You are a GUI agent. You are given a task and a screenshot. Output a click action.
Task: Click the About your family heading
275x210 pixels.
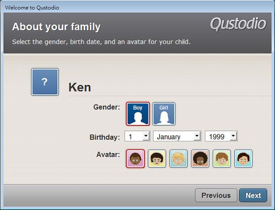56,27
